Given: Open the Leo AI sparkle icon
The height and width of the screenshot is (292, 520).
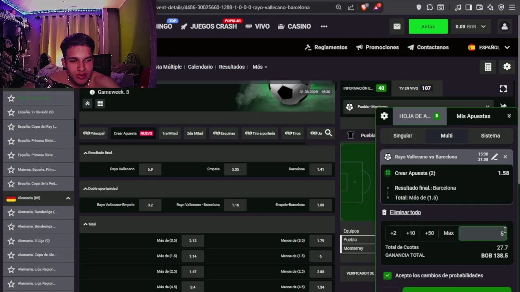Looking at the screenshot, I should tap(490, 7).
